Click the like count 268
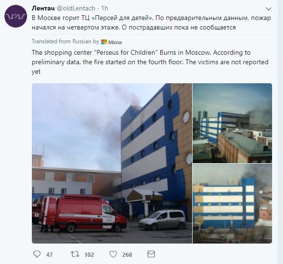This screenshot has height=264, width=283. (127, 255)
